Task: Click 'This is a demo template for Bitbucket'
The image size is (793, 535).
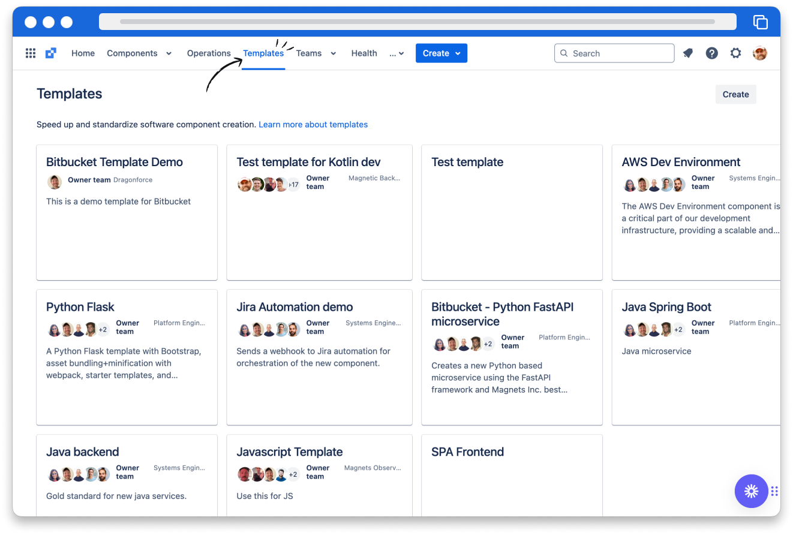Action: 118,202
